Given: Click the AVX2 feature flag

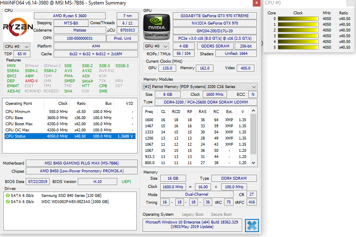Looking at the screenshot, I should point(87,71).
